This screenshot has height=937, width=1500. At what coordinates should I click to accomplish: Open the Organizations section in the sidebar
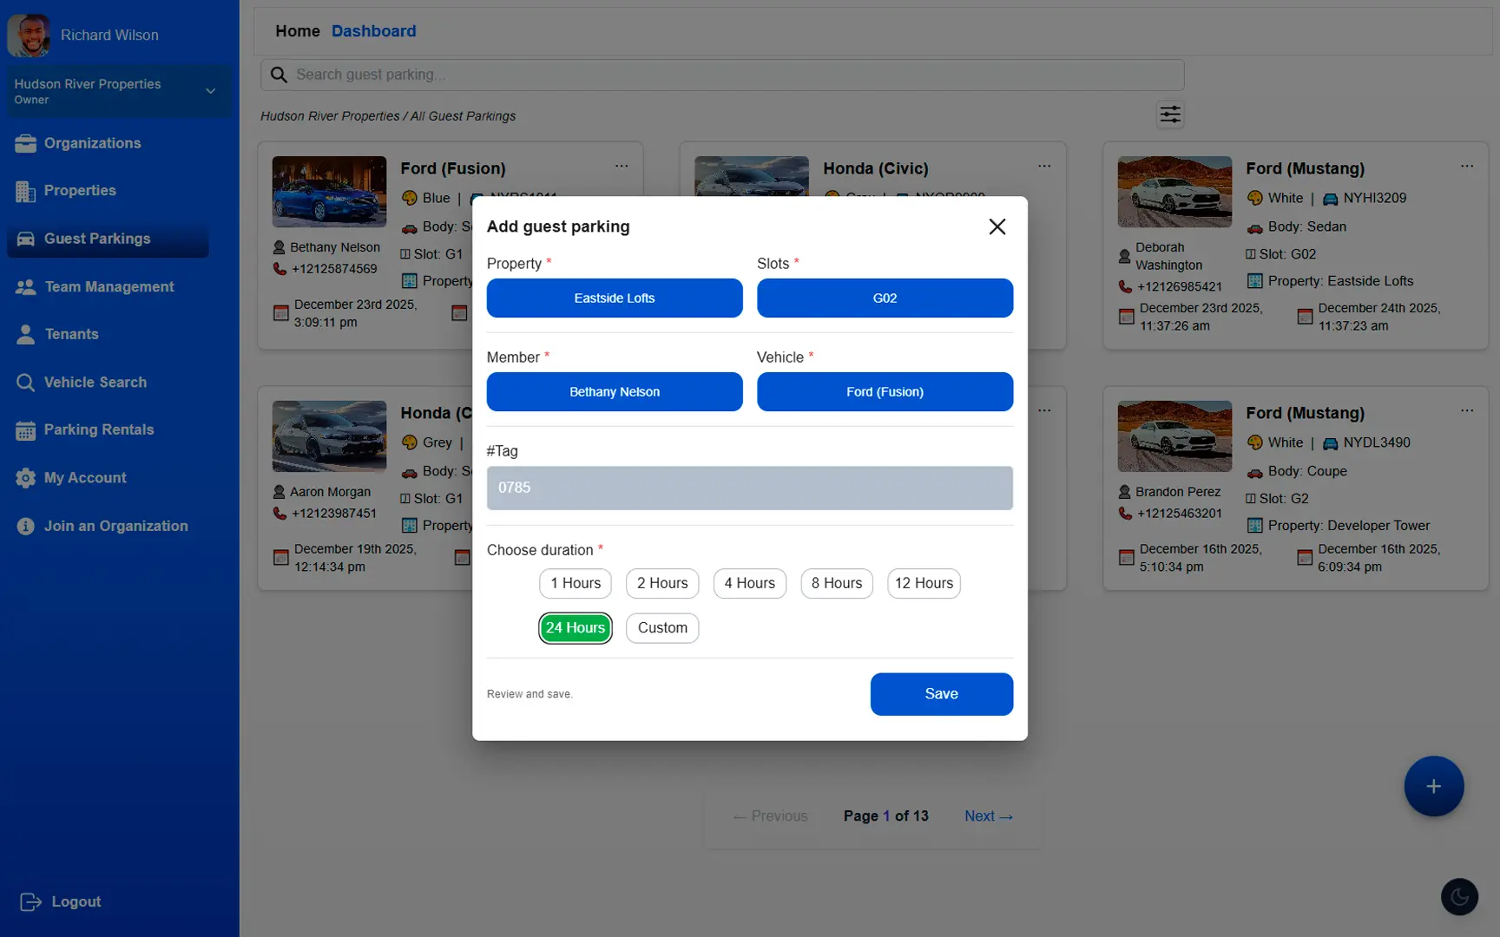[x=92, y=142]
